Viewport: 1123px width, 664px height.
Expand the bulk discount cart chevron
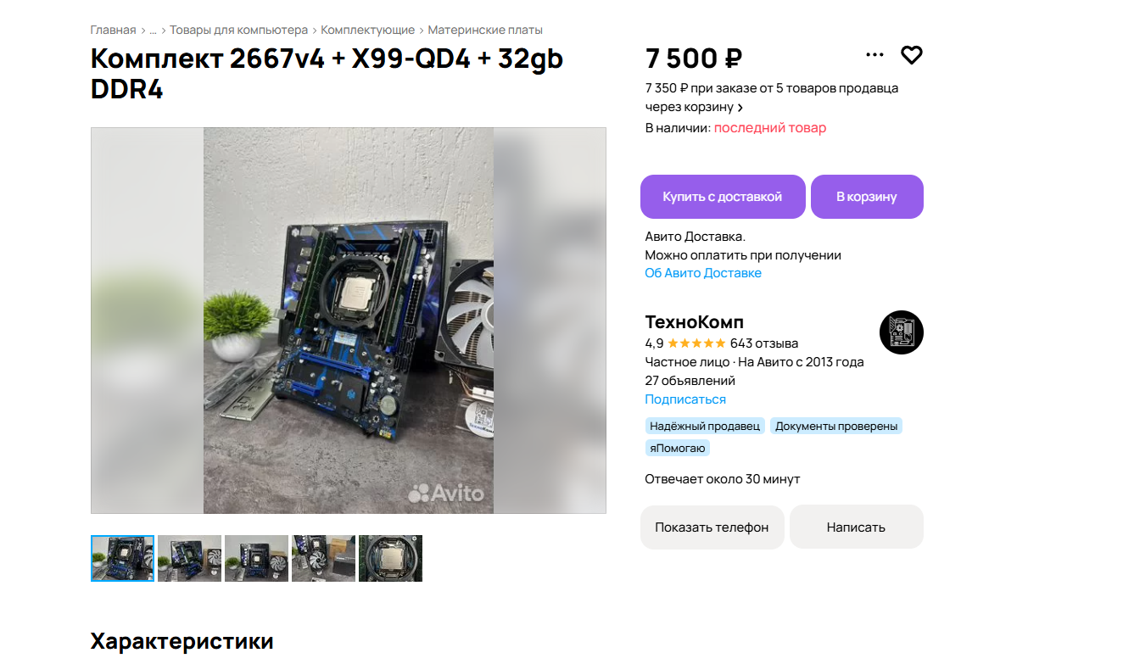(x=740, y=108)
